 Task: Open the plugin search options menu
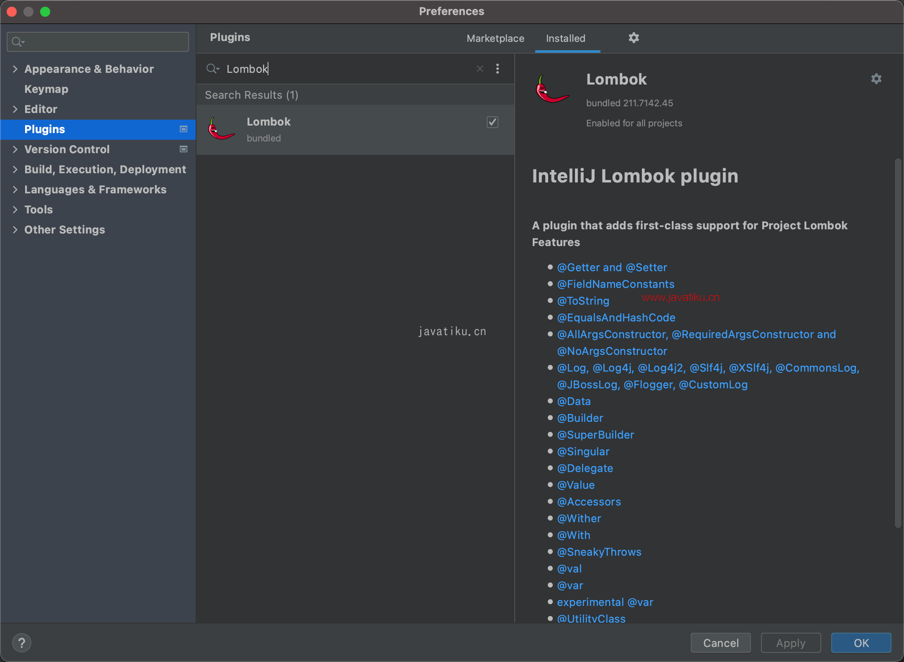tap(498, 69)
